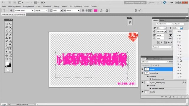Open the collapsed History panel icon

coord(130,22)
